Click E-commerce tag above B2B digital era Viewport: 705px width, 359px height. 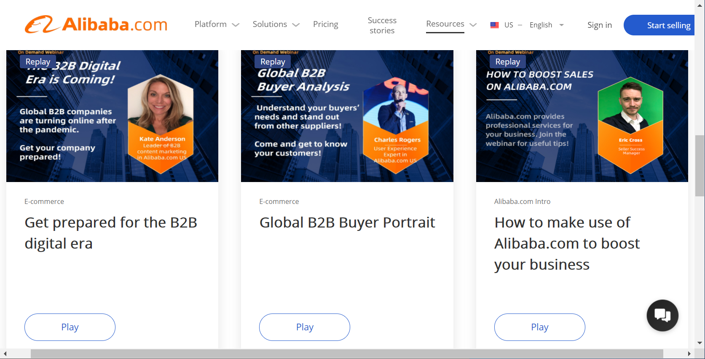pos(44,201)
